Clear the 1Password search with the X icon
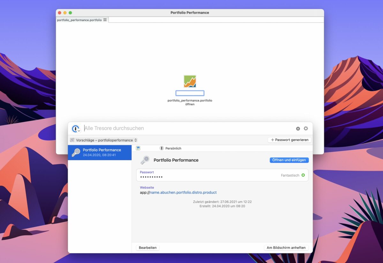 tap(298, 129)
